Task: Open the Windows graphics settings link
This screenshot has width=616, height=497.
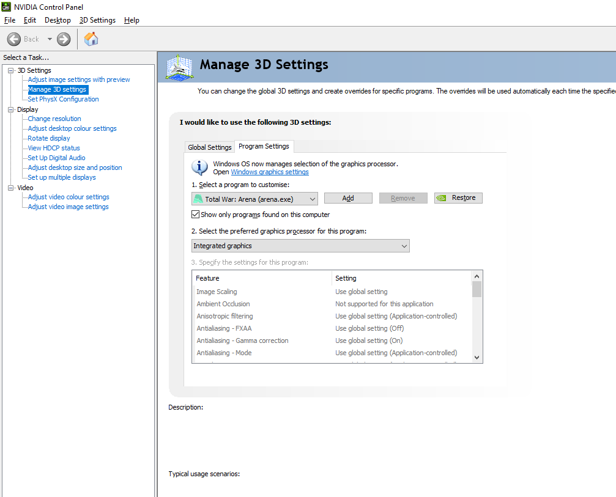Action: coord(270,172)
